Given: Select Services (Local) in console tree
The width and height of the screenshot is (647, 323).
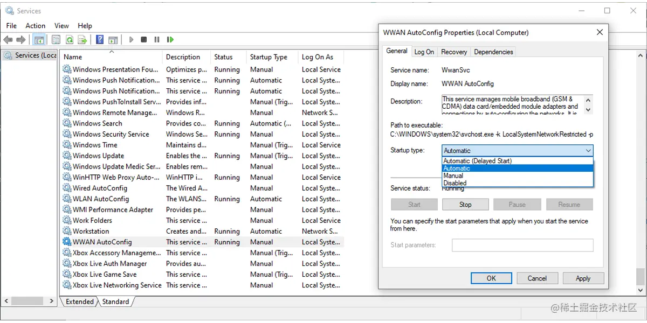Looking at the screenshot, I should click(x=30, y=55).
